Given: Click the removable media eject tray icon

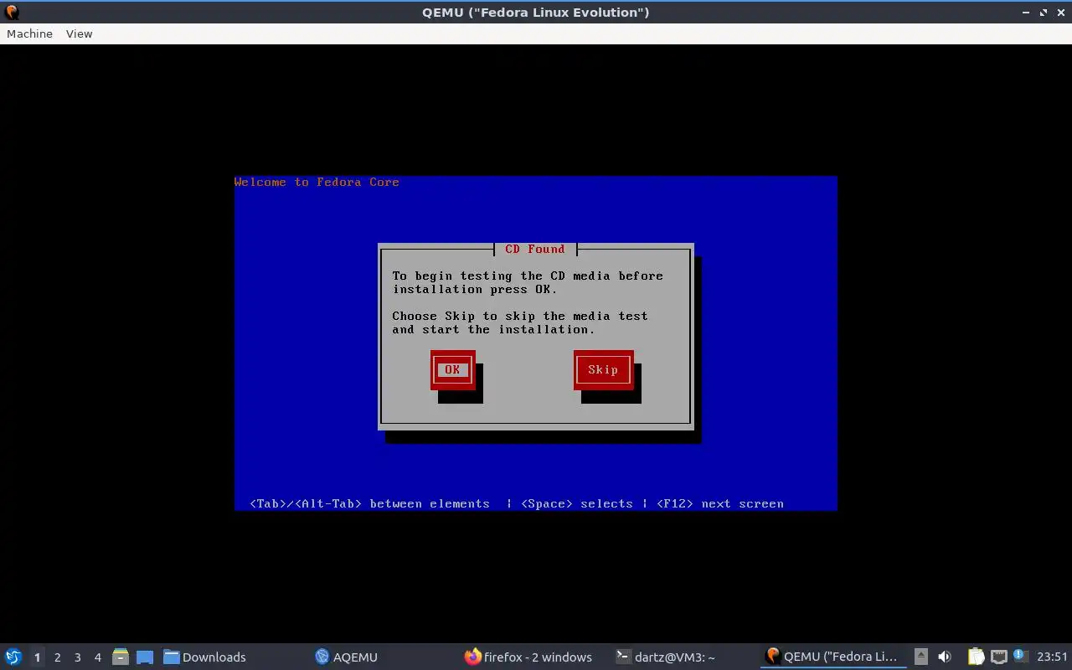Looking at the screenshot, I should click(921, 657).
